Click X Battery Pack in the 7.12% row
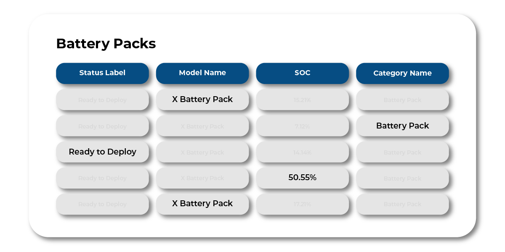505x252 pixels. click(x=202, y=126)
